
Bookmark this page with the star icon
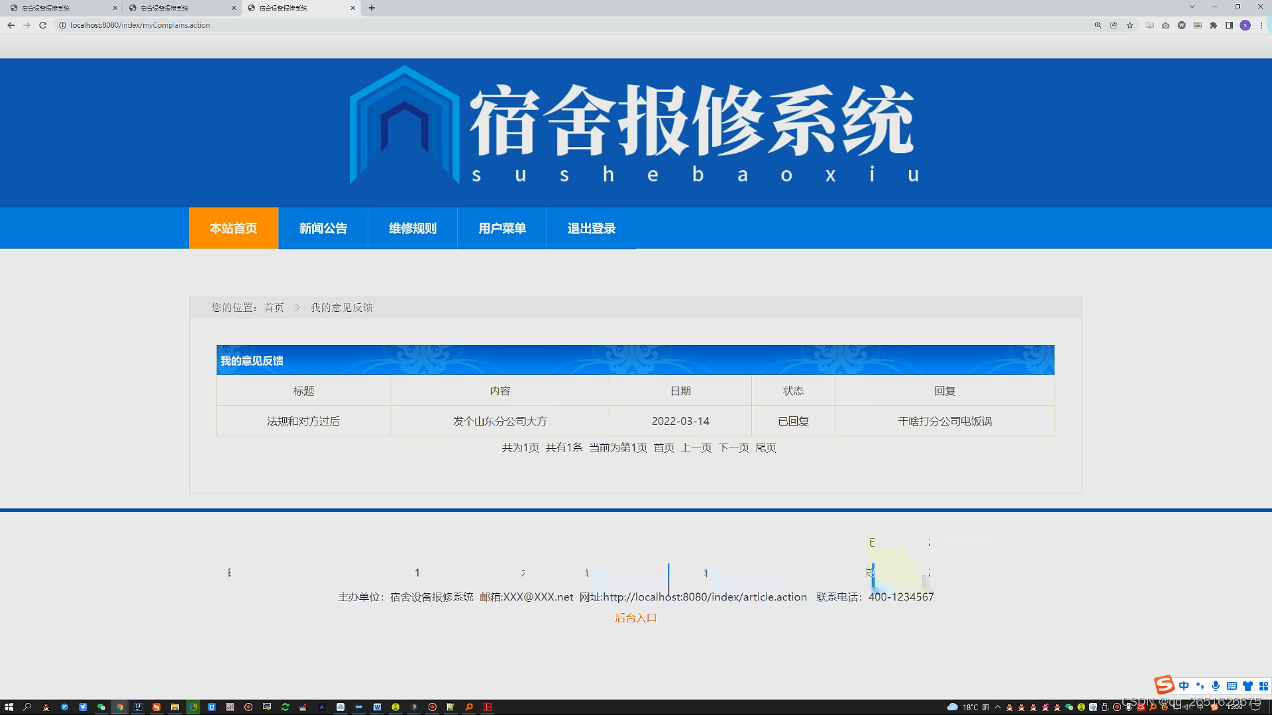tap(1130, 25)
